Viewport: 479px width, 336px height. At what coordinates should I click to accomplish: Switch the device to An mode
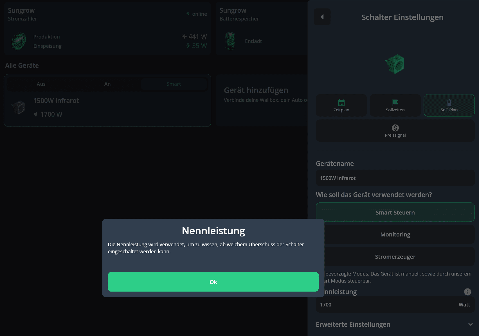coord(107,84)
